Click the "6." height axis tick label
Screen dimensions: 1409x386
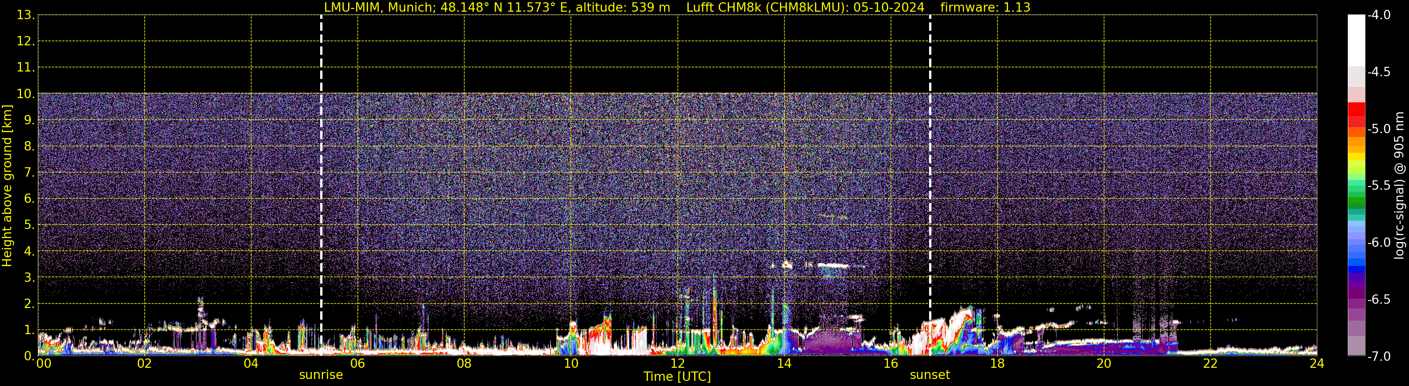coord(29,199)
